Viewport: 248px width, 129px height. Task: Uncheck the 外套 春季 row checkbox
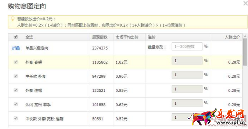click(15, 62)
